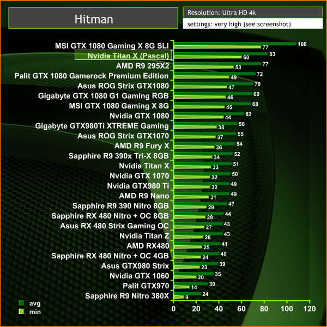
Task: Click the Sapphire R9 Nitro 380X label
Action: pos(127,296)
